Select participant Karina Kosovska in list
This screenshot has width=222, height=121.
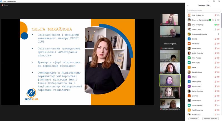(x=204, y=91)
